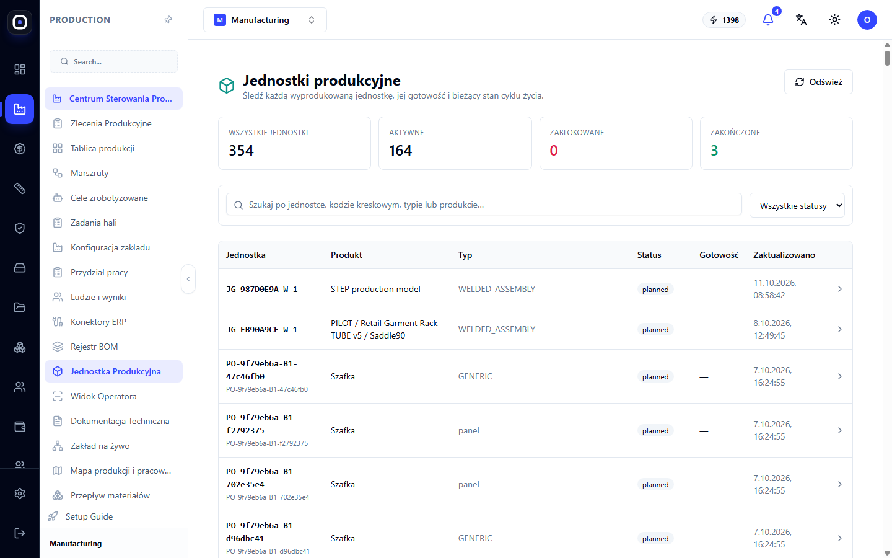Open the users icon in rail
892x558 pixels.
(x=20, y=387)
